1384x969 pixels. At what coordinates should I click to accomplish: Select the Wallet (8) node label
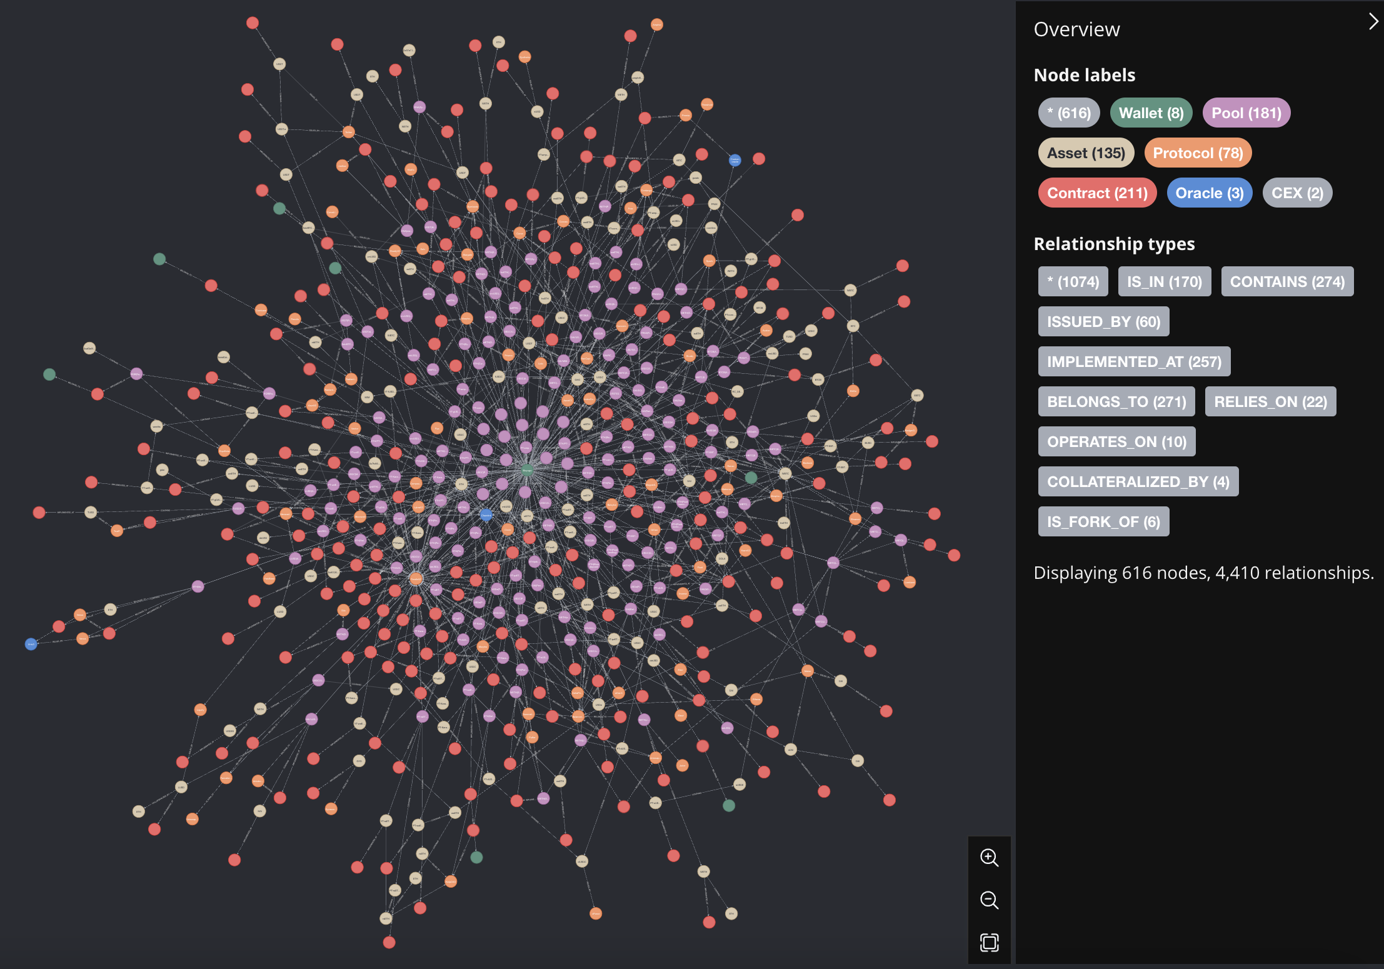pos(1151,113)
